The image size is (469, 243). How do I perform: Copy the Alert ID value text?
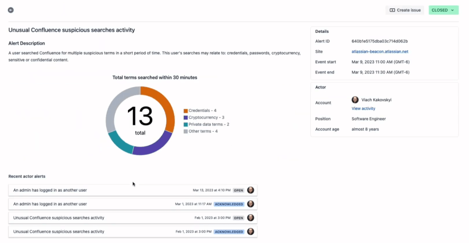pos(379,41)
